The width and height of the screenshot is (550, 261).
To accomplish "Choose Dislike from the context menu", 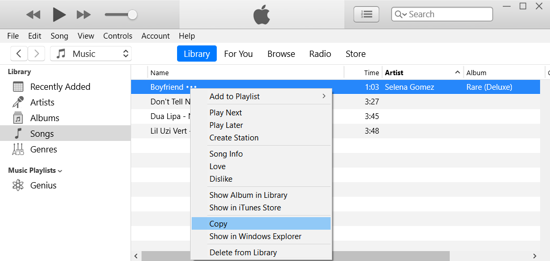I will point(261,180).
